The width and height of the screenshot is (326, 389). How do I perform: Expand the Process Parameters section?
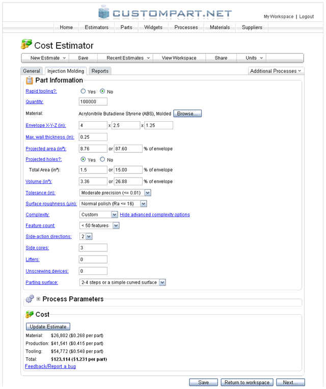point(38,299)
